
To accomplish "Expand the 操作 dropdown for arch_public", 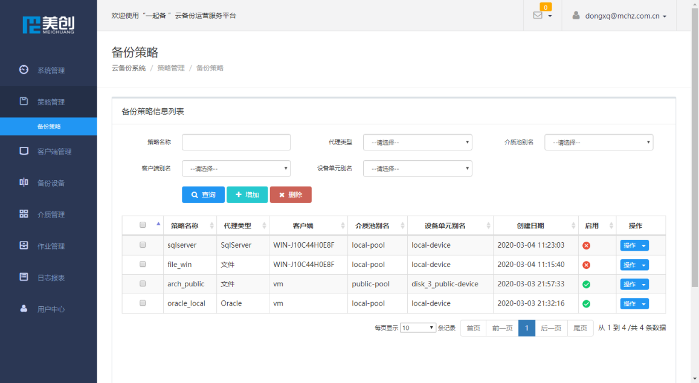I will tap(634, 285).
